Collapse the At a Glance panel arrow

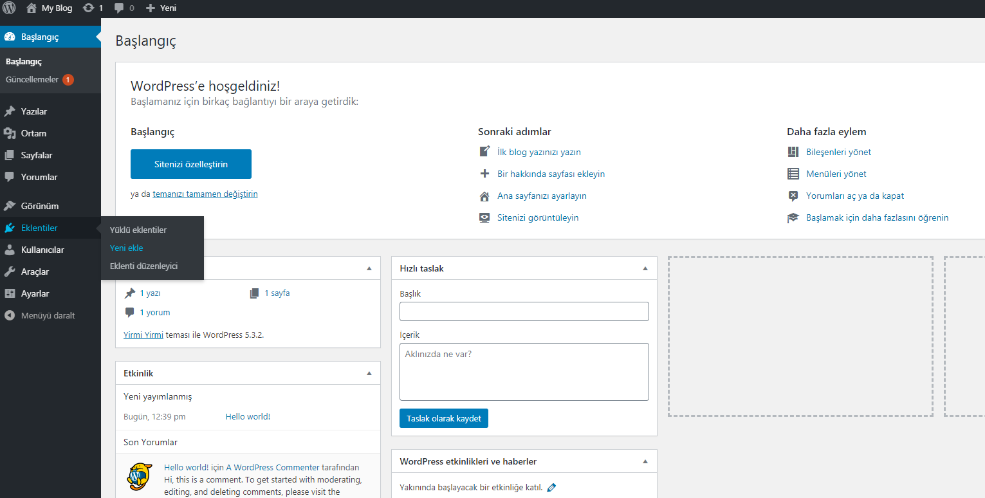(x=369, y=268)
